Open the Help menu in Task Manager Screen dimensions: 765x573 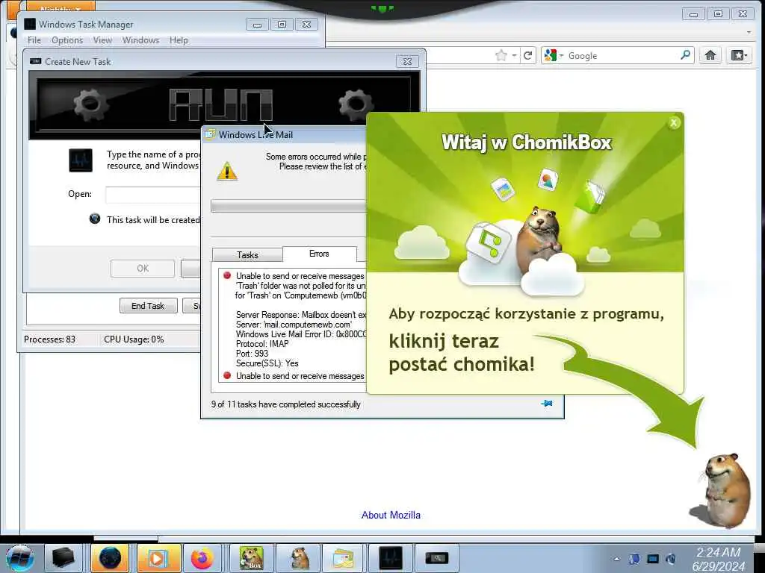(x=179, y=40)
